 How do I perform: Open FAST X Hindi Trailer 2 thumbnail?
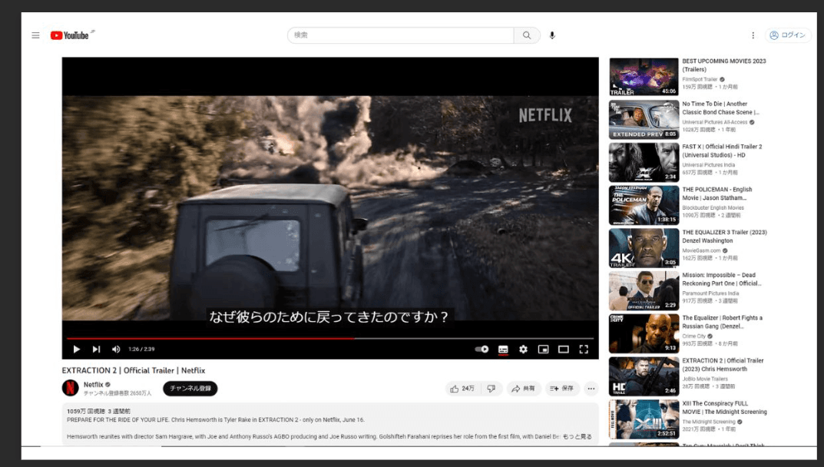point(644,163)
